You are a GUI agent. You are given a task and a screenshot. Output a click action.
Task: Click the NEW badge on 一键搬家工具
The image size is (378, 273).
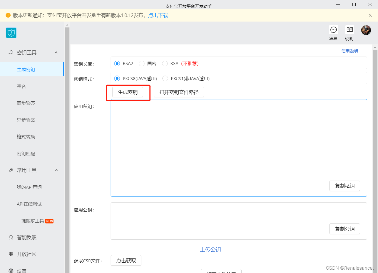pyautogui.click(x=50, y=221)
